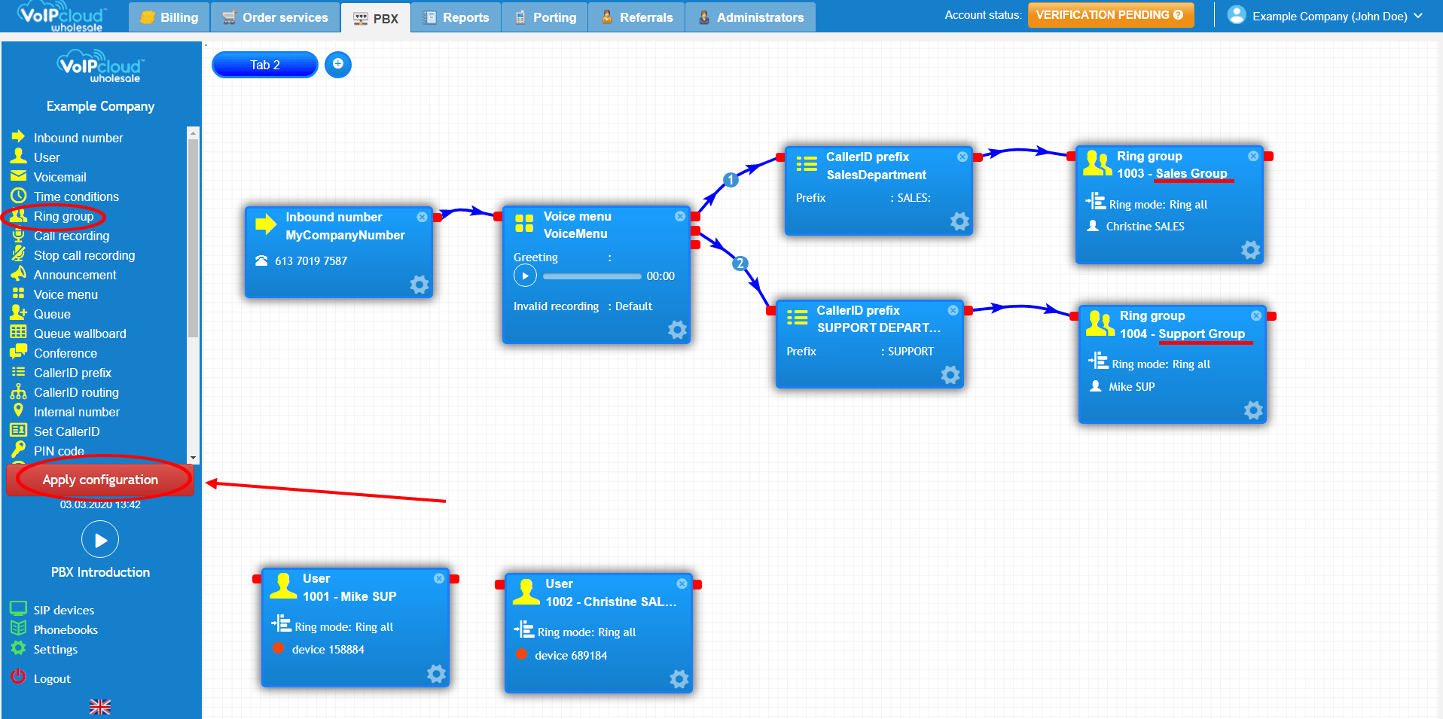Switch to the Reports tab
This screenshot has width=1443, height=719.
coord(456,16)
